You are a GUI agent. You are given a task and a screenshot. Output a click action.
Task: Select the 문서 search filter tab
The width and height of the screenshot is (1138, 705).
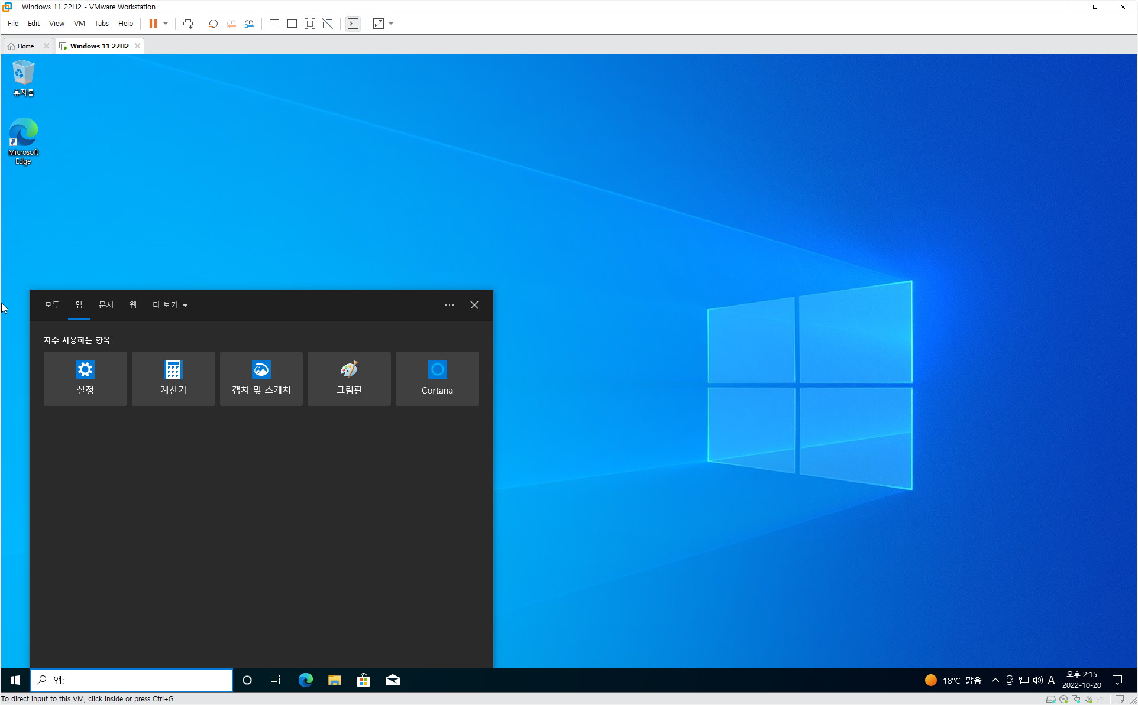coord(106,305)
